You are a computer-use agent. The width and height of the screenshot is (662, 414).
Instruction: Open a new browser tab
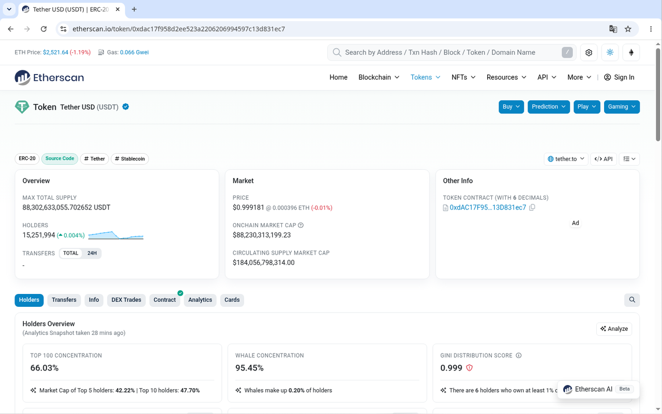pos(134,9)
